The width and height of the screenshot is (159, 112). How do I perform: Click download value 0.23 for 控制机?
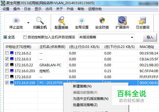coord(108,71)
